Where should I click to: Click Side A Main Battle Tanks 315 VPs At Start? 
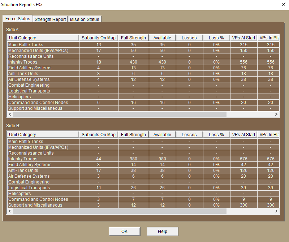tap(243, 44)
